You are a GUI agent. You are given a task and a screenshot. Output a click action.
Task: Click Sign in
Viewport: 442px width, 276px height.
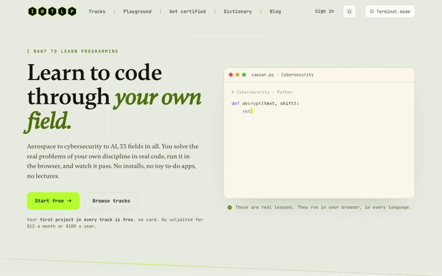pyautogui.click(x=324, y=11)
